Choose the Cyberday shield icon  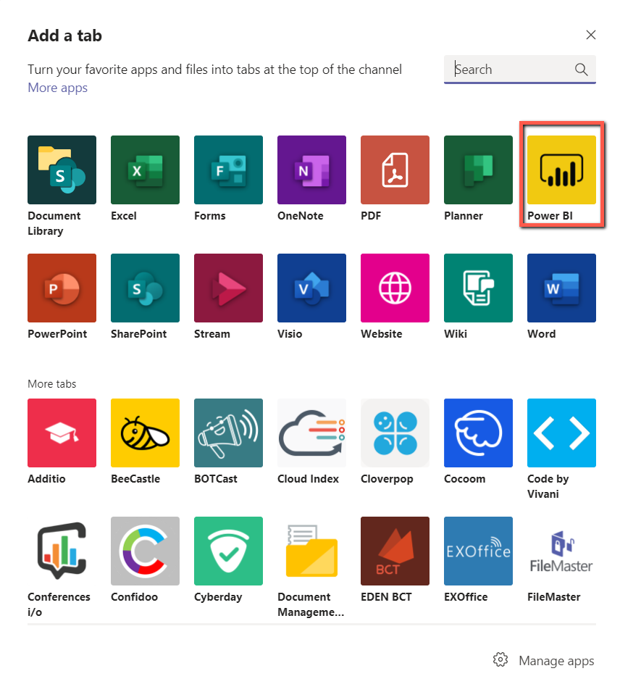(229, 551)
